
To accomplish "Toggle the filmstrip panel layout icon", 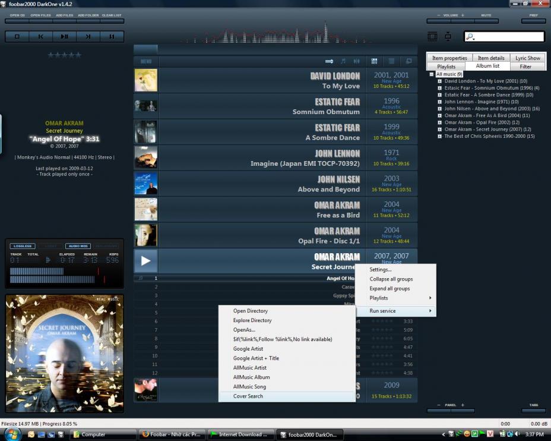I will [x=432, y=36].
